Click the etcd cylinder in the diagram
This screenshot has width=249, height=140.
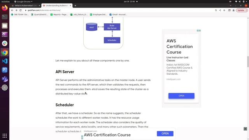pos(92,27)
